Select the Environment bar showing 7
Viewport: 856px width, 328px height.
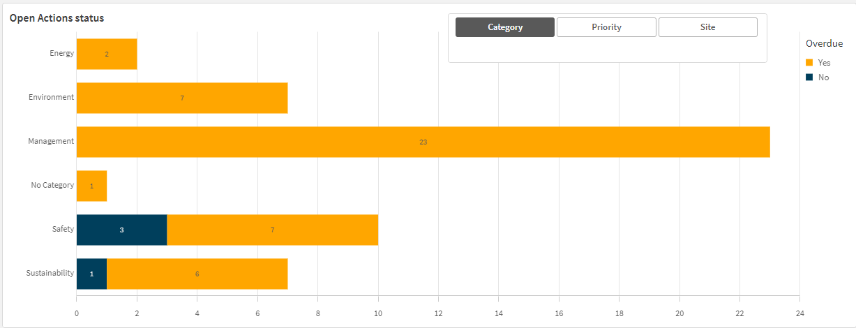(182, 98)
